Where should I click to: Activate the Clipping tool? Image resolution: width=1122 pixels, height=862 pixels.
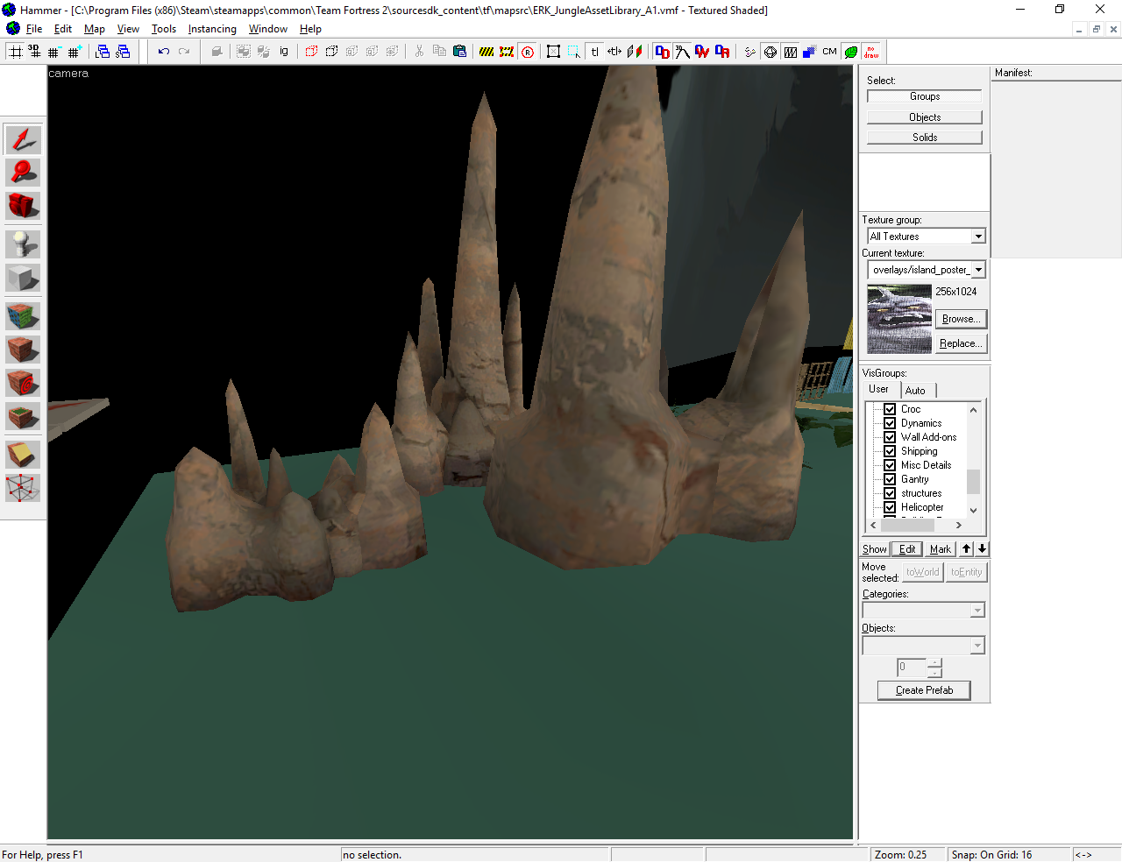click(23, 455)
